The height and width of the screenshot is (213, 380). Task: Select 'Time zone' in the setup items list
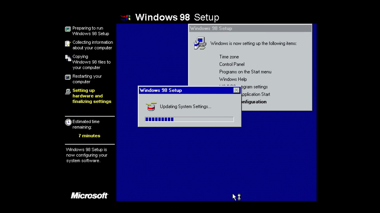coord(229,57)
